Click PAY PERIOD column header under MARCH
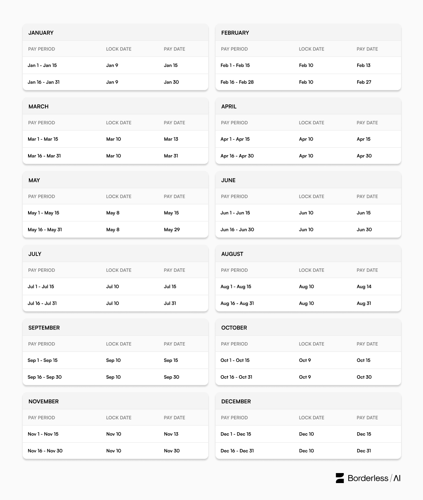The width and height of the screenshot is (423, 500). pos(42,123)
